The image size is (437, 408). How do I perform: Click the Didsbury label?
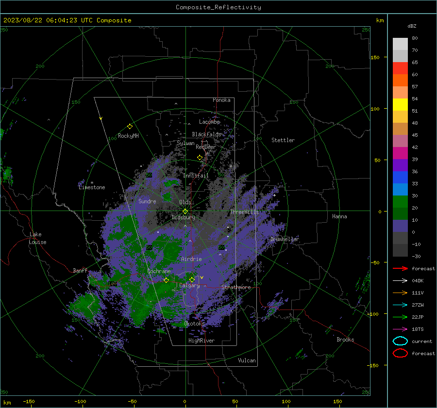[x=183, y=217]
